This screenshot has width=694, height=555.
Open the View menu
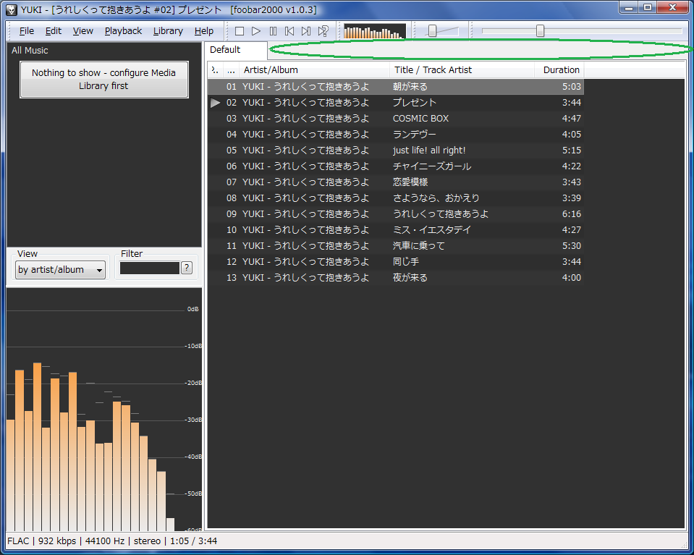pos(82,31)
